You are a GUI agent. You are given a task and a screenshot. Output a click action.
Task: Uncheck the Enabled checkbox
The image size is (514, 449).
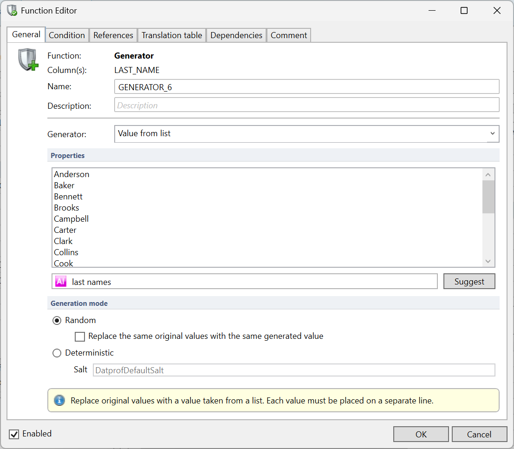tap(15, 434)
